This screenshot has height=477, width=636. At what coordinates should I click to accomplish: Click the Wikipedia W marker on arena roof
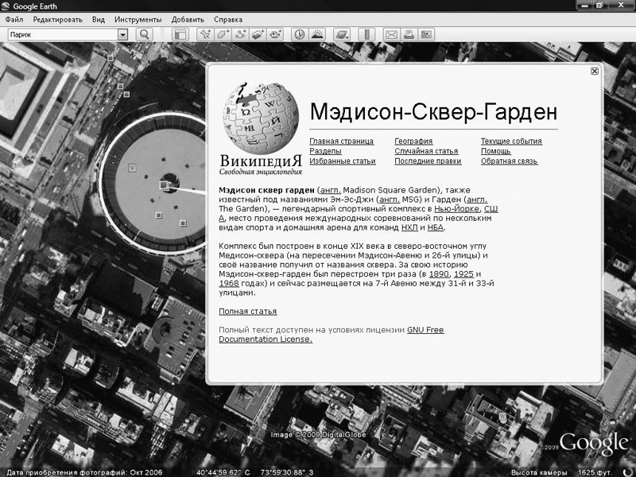click(x=132, y=168)
